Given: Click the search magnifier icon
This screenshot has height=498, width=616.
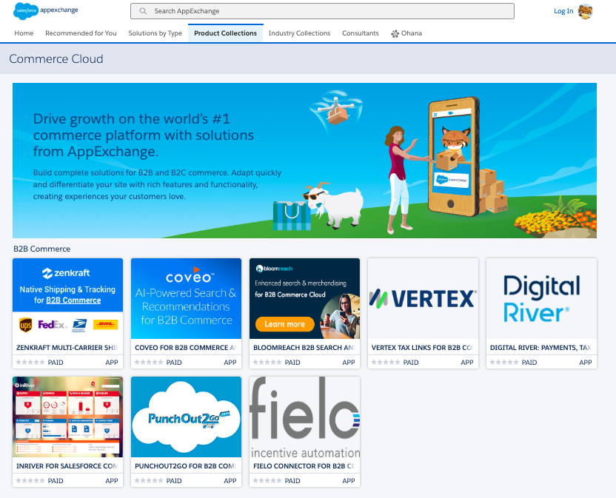Looking at the screenshot, I should coord(143,11).
